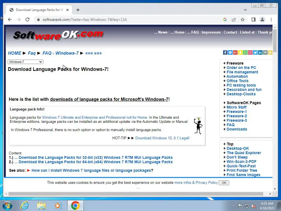Close the Download Language Packs tab
The image size is (281, 211).
pos(68,10)
